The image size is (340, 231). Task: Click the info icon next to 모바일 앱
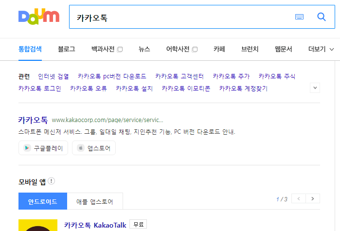(x=52, y=181)
